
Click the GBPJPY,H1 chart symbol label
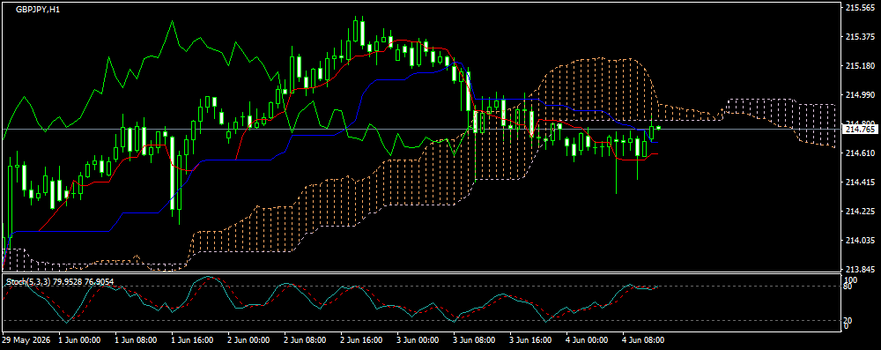pyautogui.click(x=38, y=10)
